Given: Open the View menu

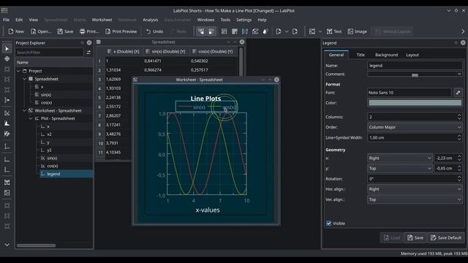Looking at the screenshot, I should [33, 20].
